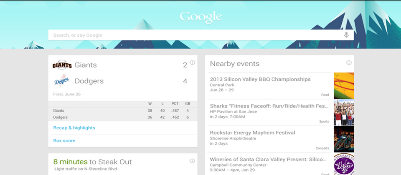Click the Dodgers team logo
The image size is (401, 175).
click(61, 80)
